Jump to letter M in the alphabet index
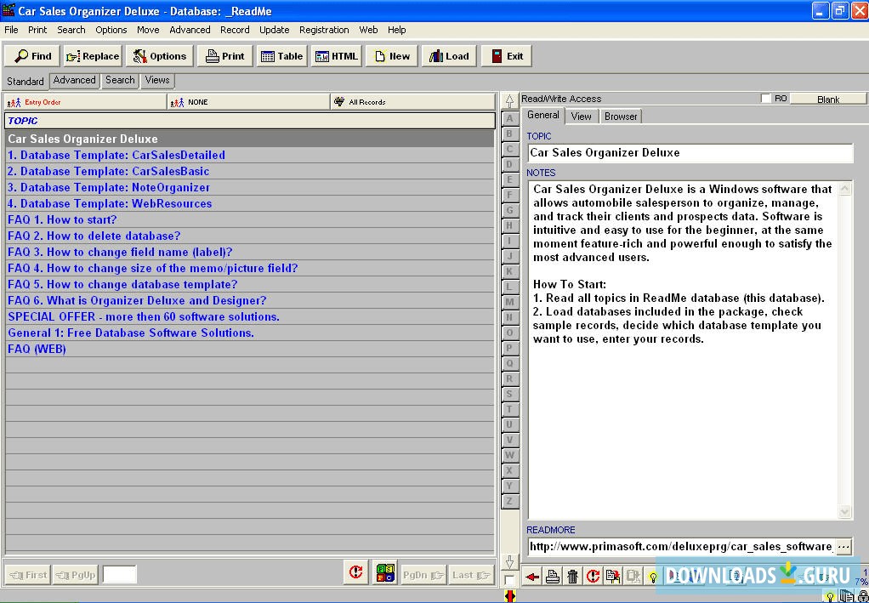The width and height of the screenshot is (869, 603). pos(510,300)
